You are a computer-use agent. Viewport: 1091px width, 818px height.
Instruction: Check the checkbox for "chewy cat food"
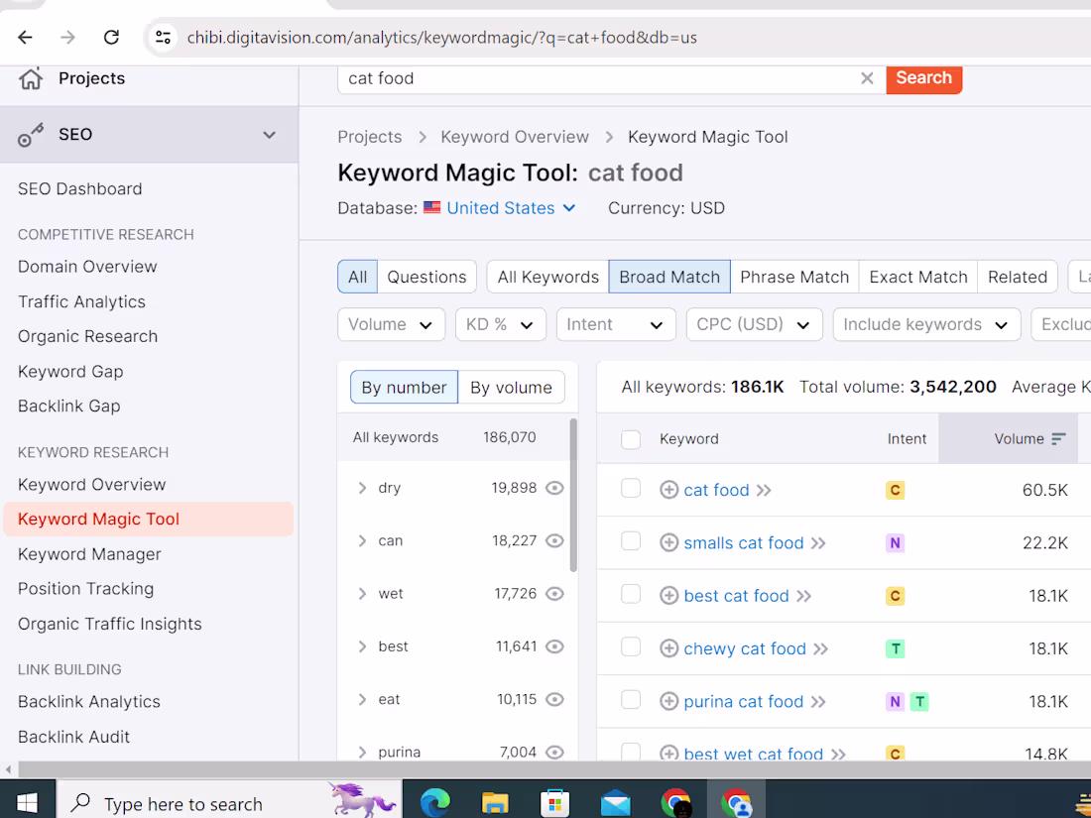click(x=631, y=648)
